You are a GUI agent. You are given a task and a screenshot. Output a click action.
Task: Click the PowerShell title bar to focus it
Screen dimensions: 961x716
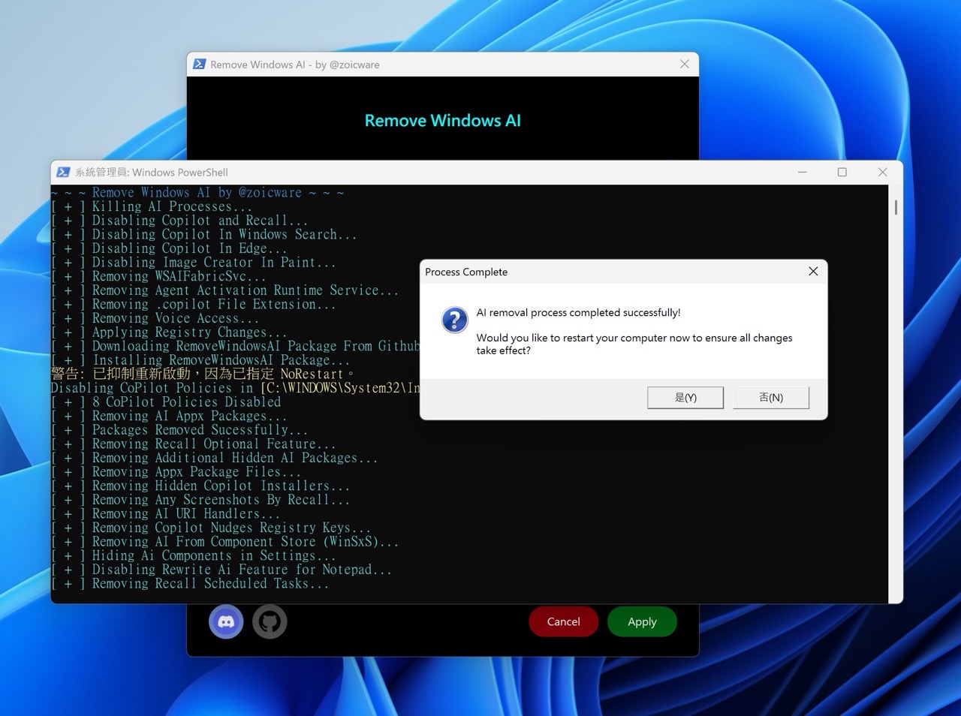(x=450, y=172)
